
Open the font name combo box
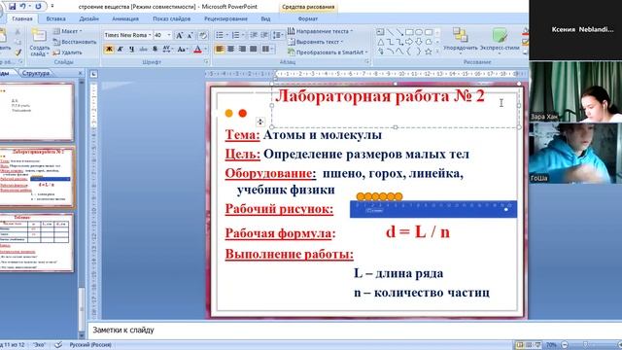(x=127, y=35)
